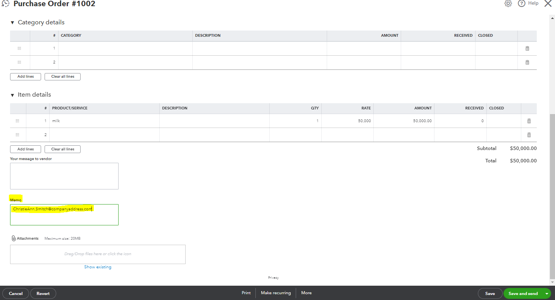Delete category details line 1
This screenshot has width=555, height=300.
click(x=527, y=48)
